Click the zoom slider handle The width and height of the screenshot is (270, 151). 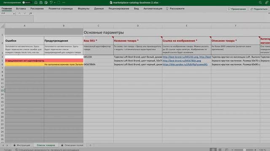tap(244, 150)
